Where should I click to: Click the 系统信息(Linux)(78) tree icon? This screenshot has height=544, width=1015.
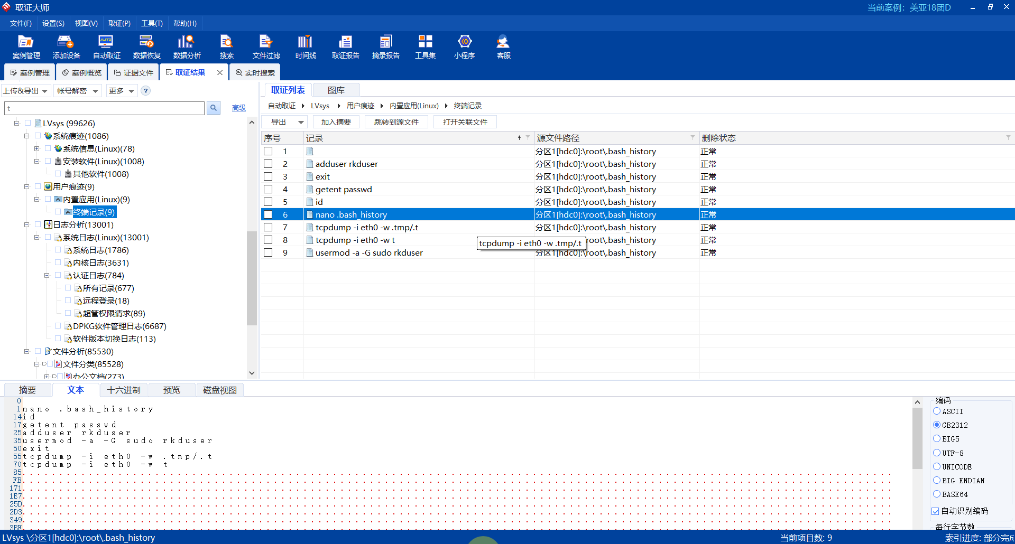(58, 148)
